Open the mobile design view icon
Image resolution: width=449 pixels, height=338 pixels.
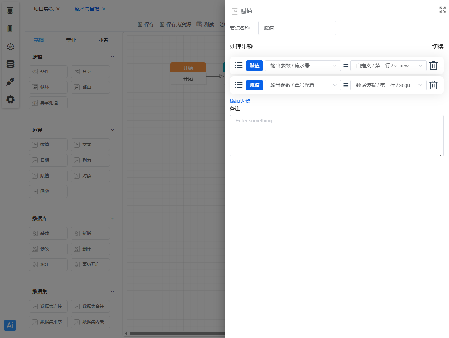(10, 28)
